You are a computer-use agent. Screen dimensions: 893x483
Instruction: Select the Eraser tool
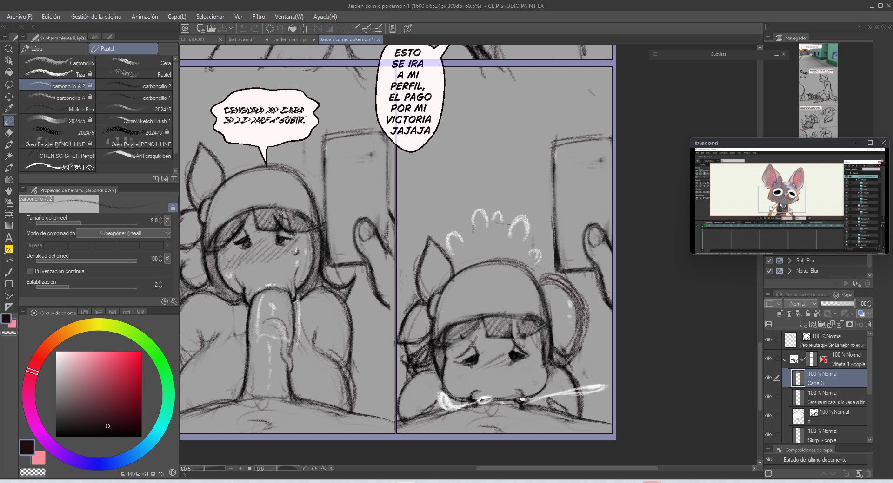coord(8,133)
